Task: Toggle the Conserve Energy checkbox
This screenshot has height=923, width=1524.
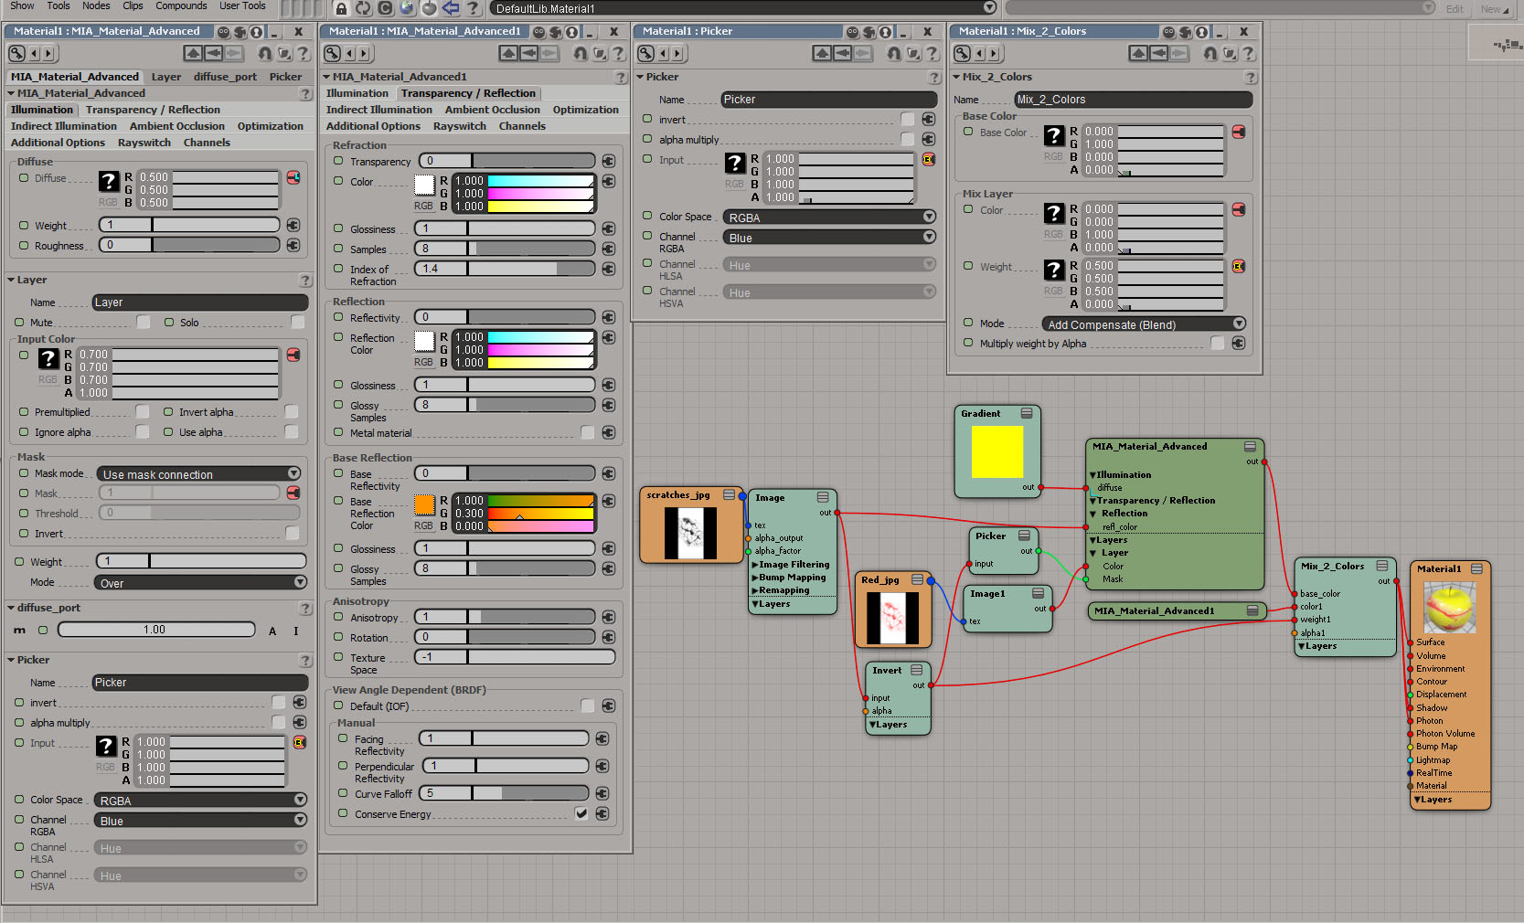Action: 581,813
